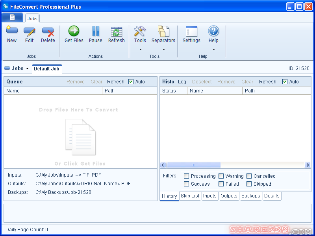Click Refresh in the Queue header
This screenshot has height=236, width=315.
(116, 82)
